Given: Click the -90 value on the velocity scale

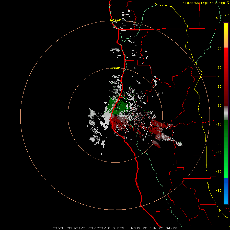Looking at the screenshot, I should click(x=218, y=200).
